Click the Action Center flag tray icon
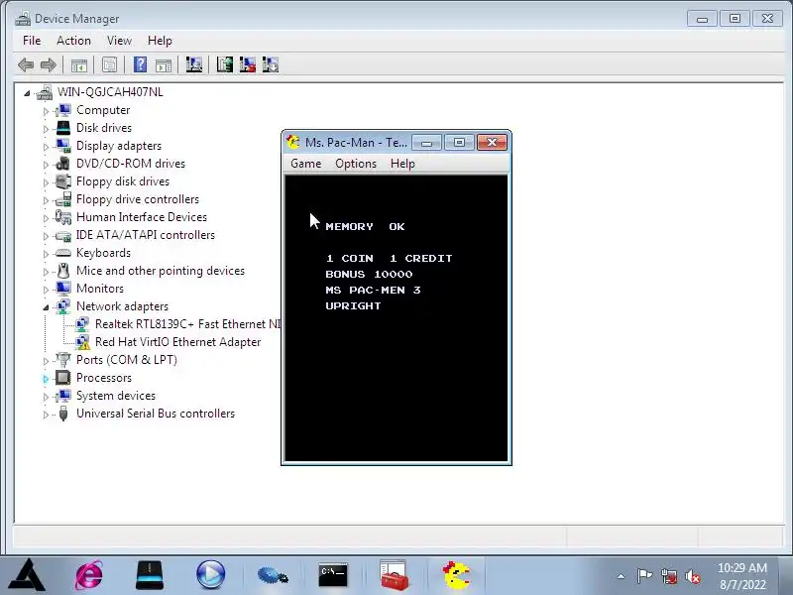The width and height of the screenshot is (793, 595). click(645, 576)
